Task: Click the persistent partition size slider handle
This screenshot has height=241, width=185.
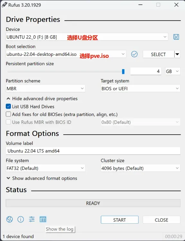Action: (x=123, y=71)
